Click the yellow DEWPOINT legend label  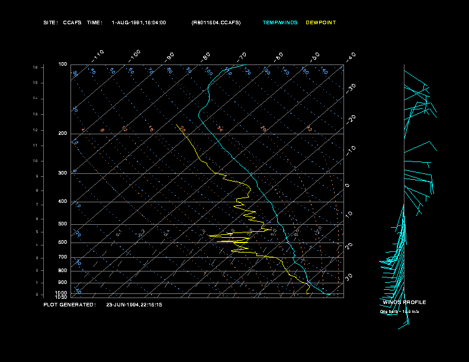(320, 22)
